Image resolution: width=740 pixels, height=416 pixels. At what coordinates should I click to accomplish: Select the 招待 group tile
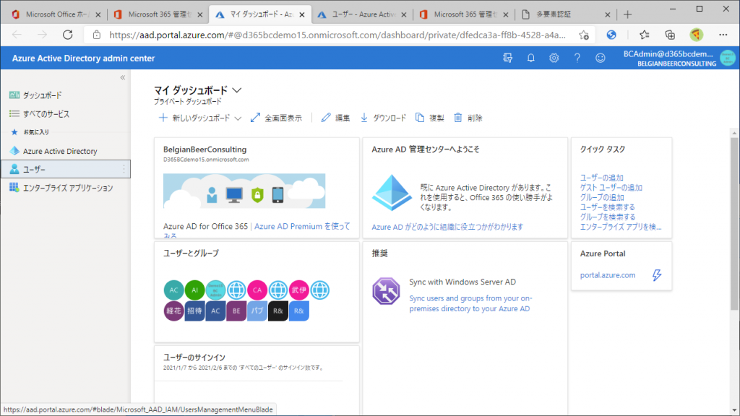tap(194, 311)
